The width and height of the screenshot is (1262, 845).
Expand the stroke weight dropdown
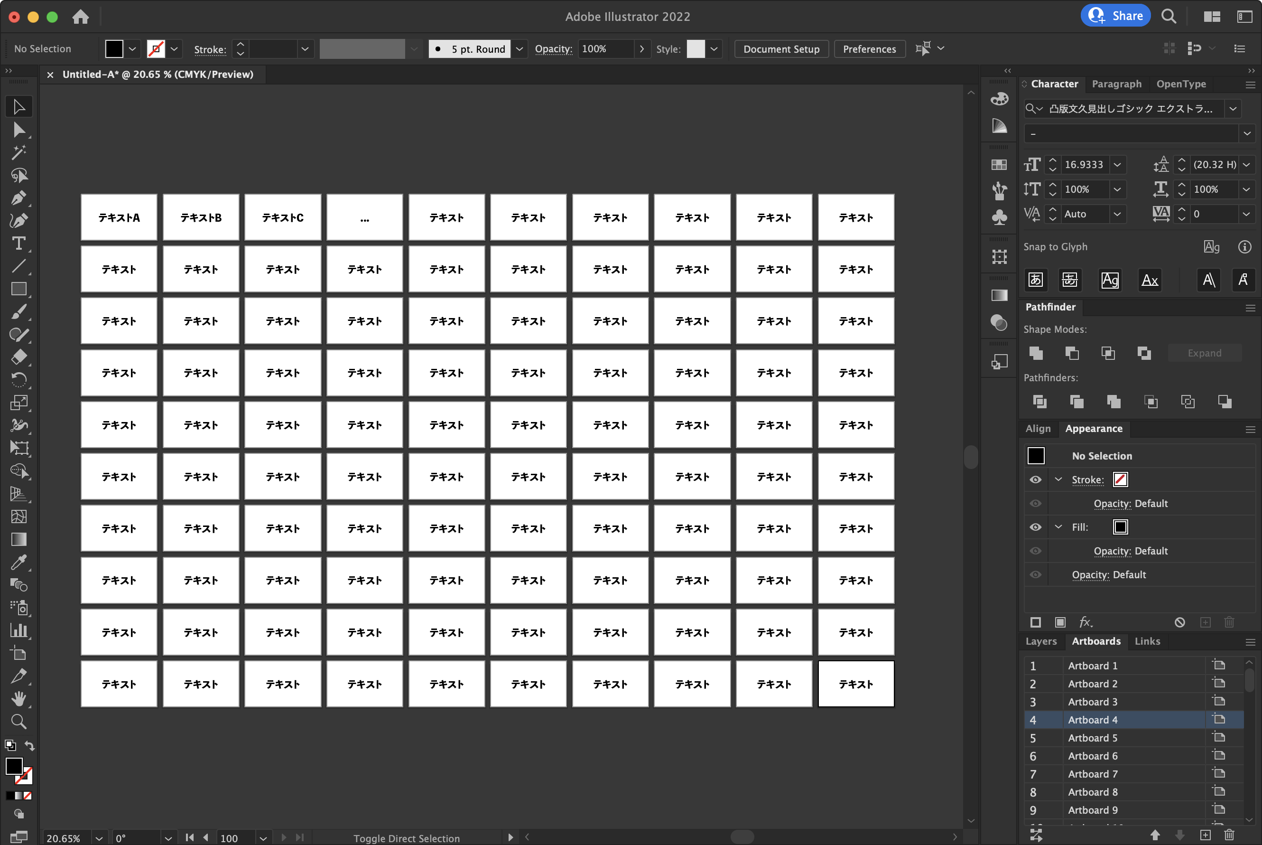point(305,49)
